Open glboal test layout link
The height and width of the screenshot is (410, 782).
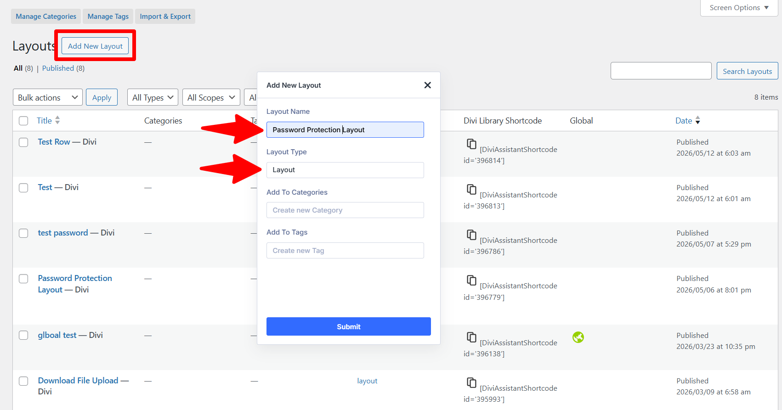click(x=57, y=335)
